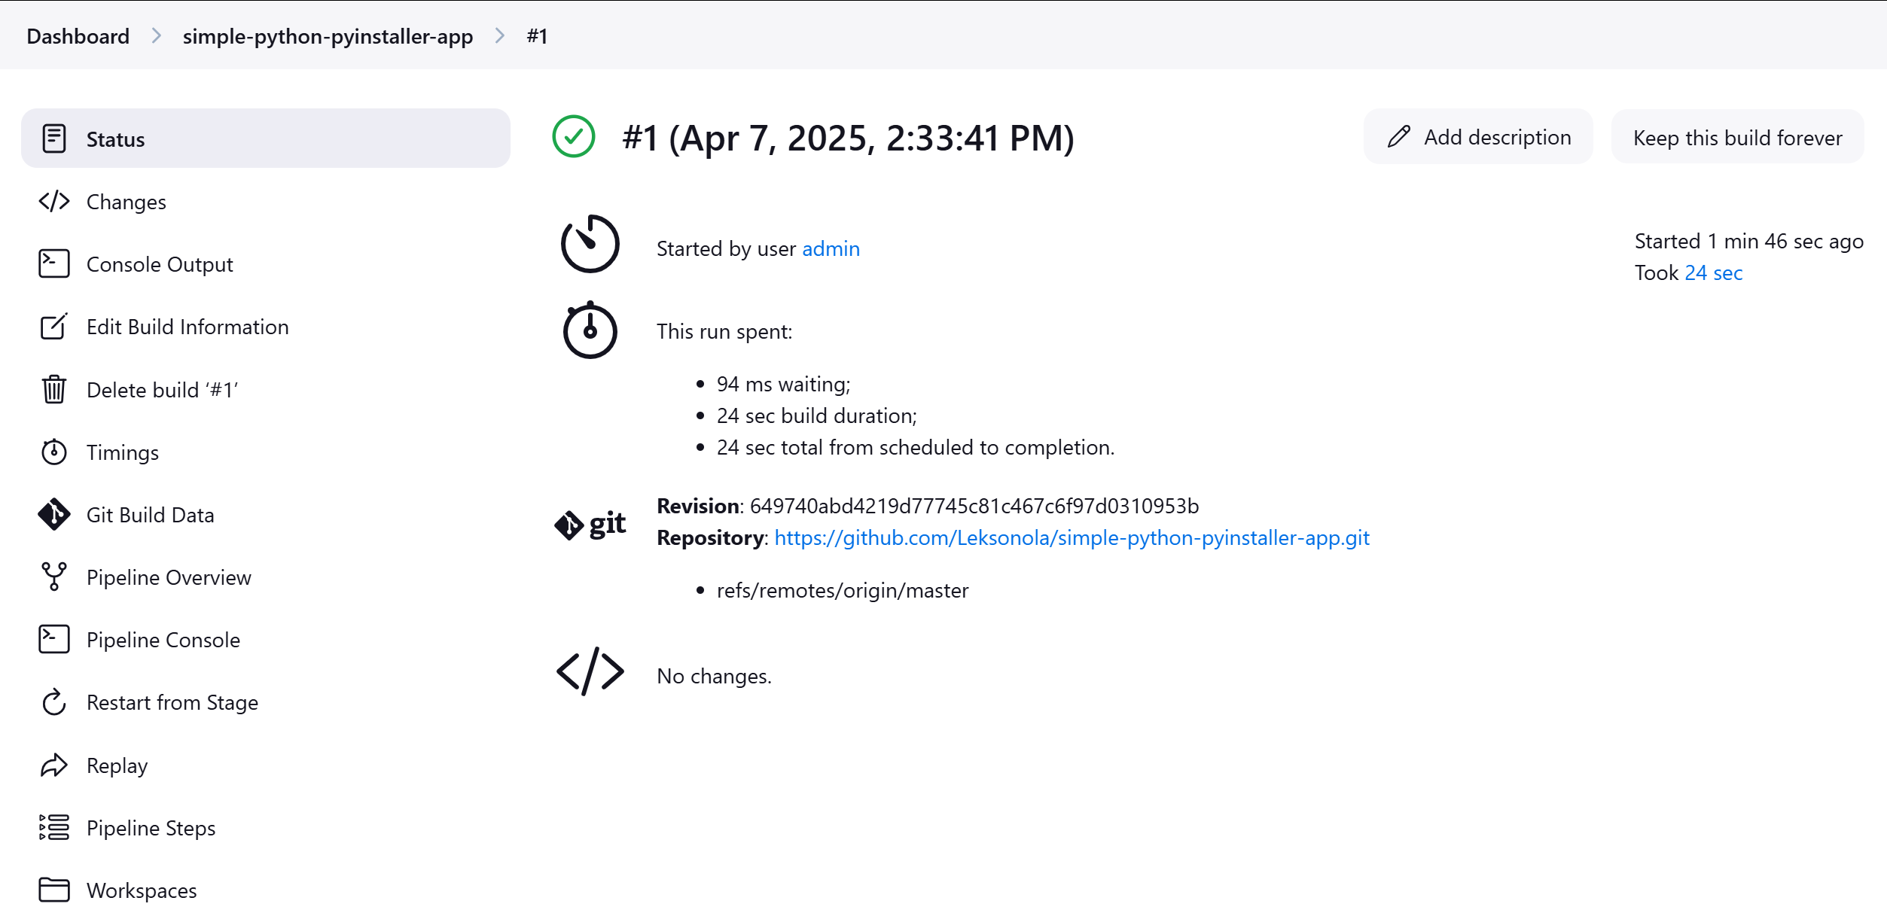Open the admin user link
Screen dimensions: 1887x922
tap(831, 249)
